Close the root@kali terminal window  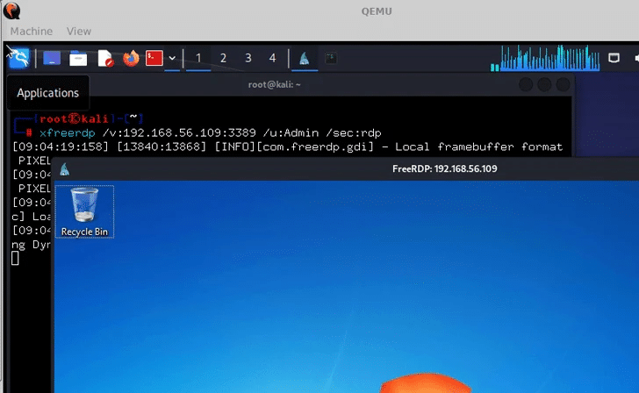click(563, 85)
